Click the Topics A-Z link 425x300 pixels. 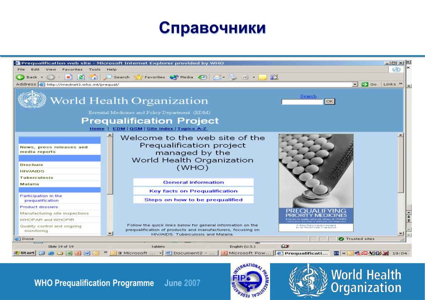tap(192, 129)
